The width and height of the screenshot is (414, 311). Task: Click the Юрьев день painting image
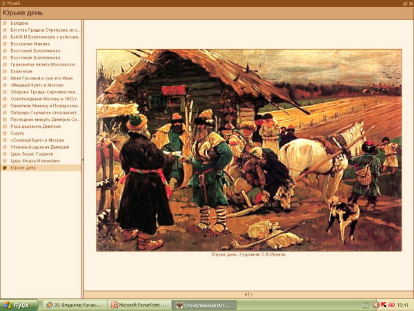coord(247,149)
